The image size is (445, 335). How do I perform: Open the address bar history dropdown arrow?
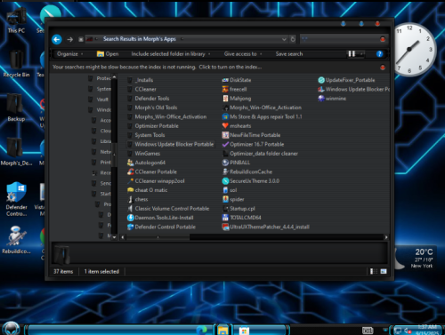click(x=284, y=39)
